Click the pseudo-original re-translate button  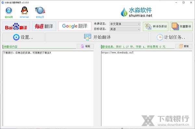tap(156, 26)
